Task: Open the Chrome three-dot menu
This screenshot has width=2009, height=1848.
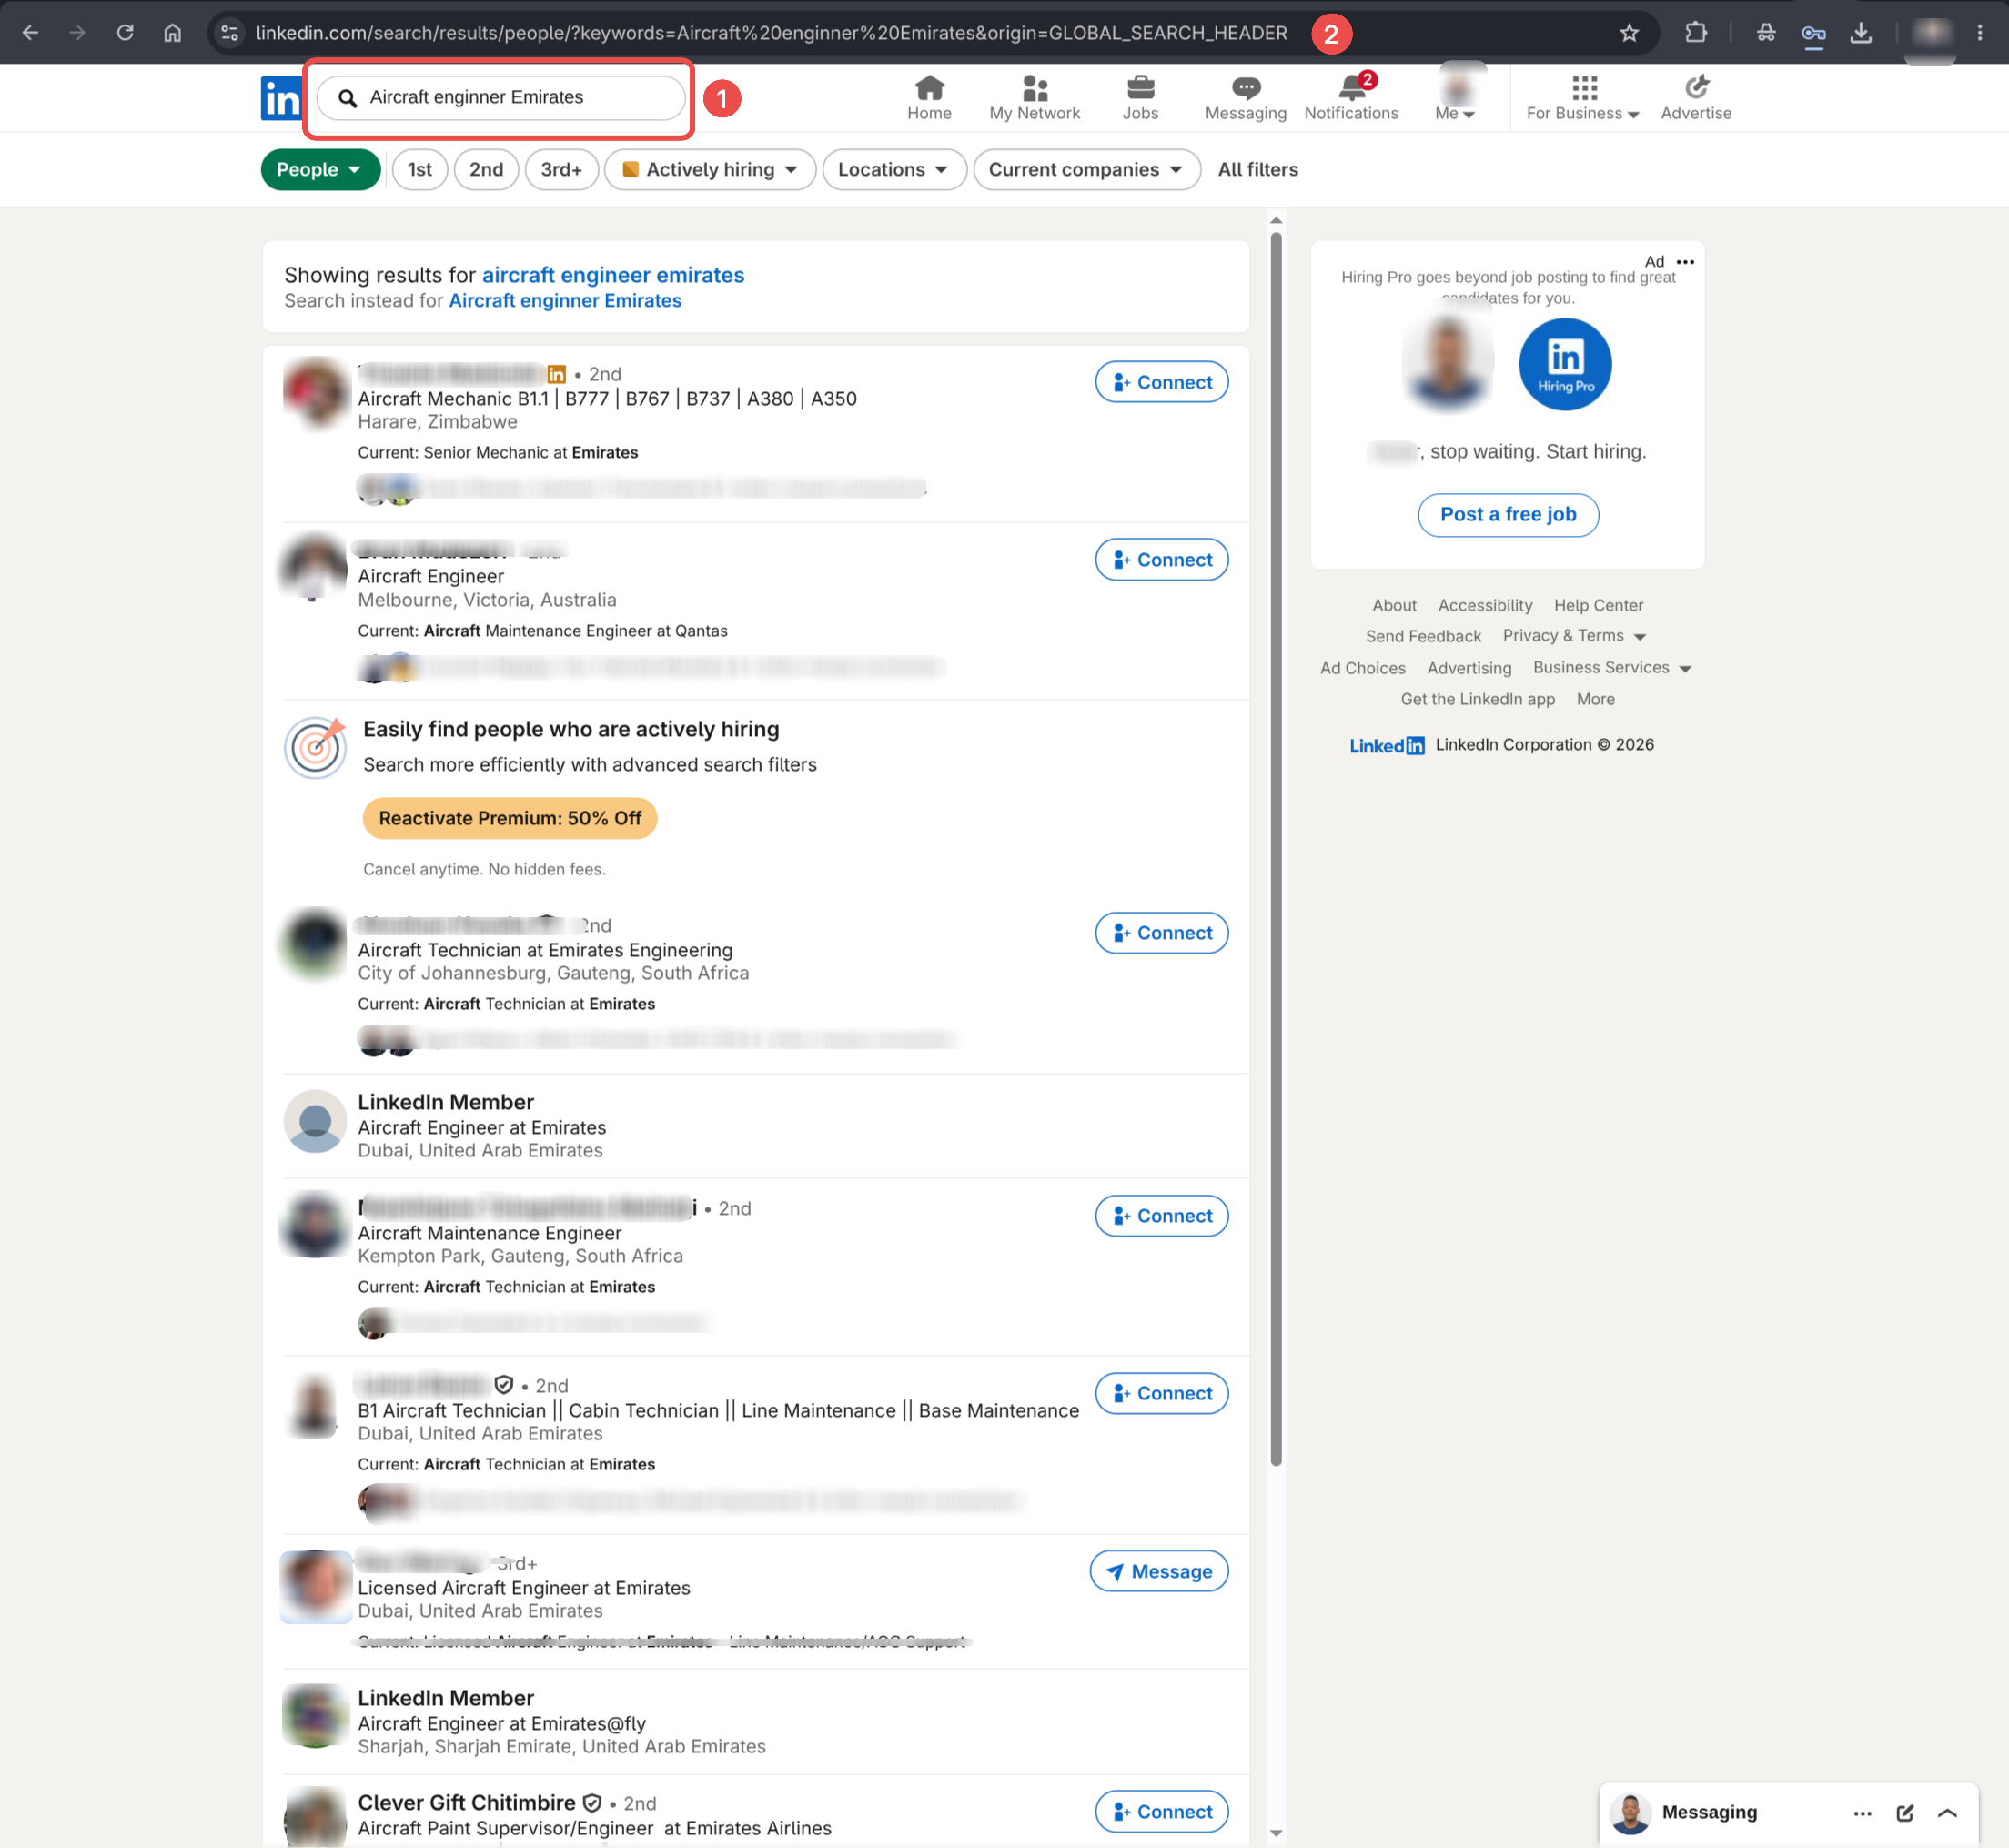Action: [x=1979, y=33]
